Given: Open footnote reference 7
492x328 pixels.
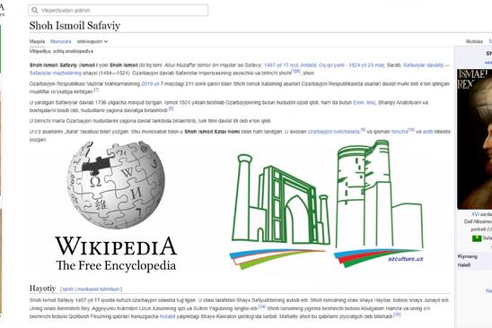Looking at the screenshot, I should (96, 90).
